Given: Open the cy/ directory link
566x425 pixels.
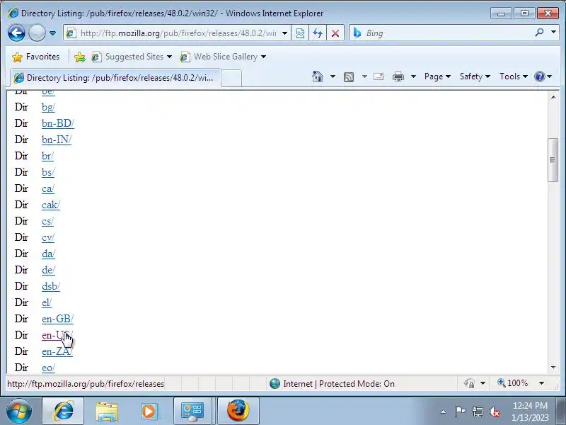Looking at the screenshot, I should 48,237.
